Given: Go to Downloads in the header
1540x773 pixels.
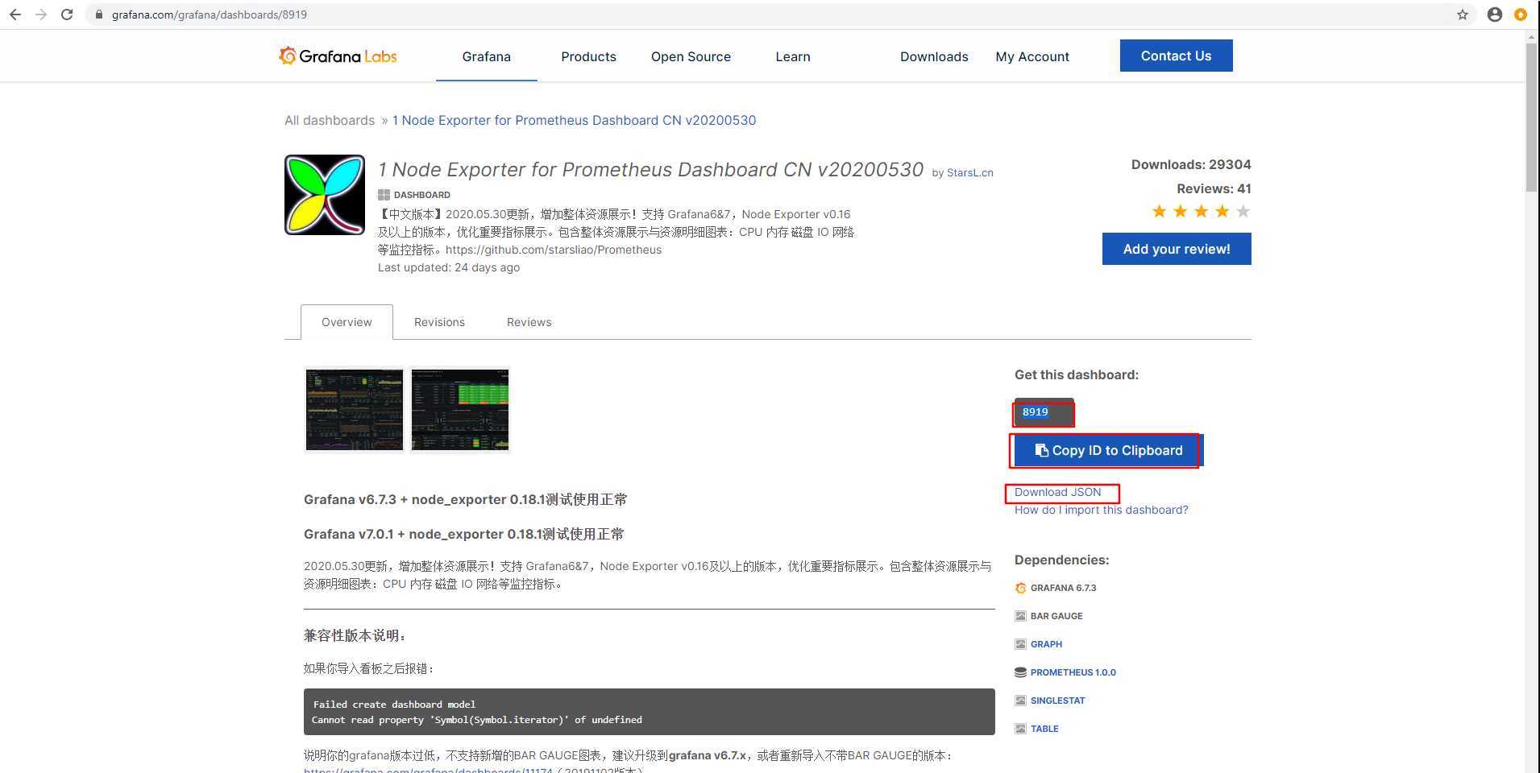Looking at the screenshot, I should point(934,56).
